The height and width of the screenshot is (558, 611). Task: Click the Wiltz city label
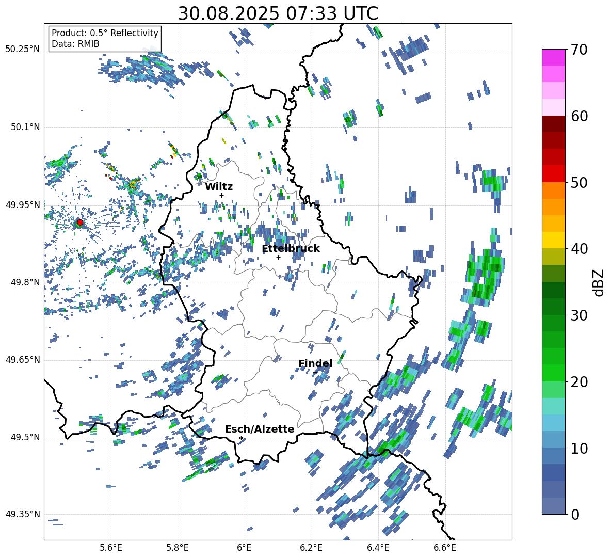pyautogui.click(x=219, y=187)
